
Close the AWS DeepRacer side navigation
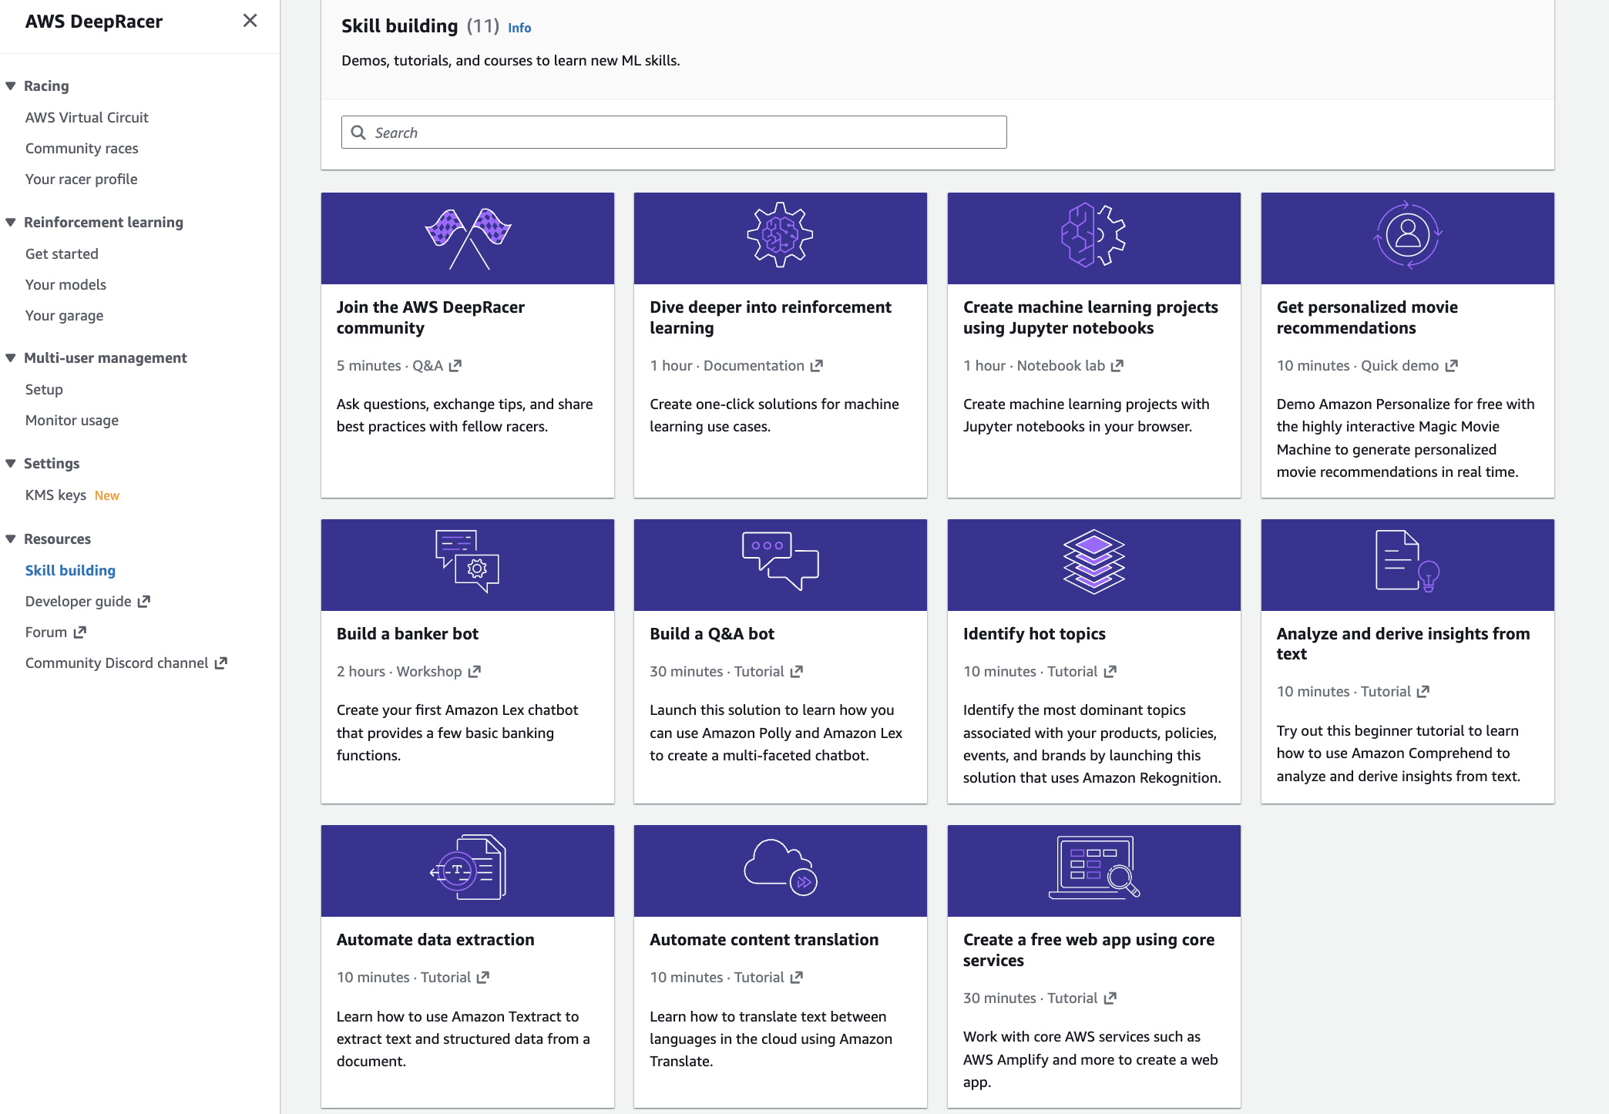coord(250,21)
